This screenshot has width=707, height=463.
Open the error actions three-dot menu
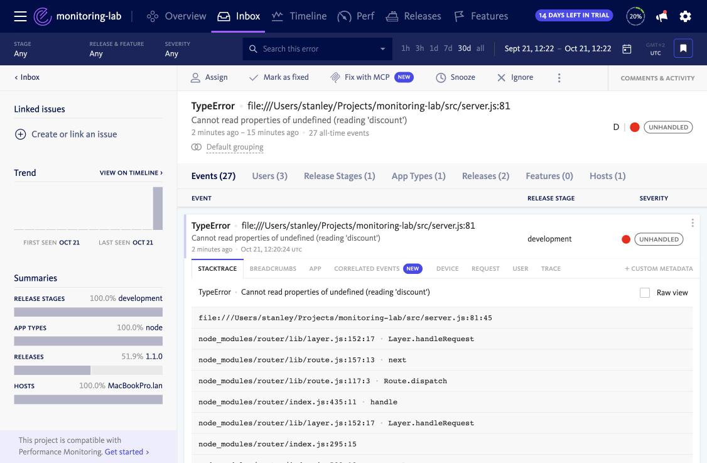click(x=559, y=78)
